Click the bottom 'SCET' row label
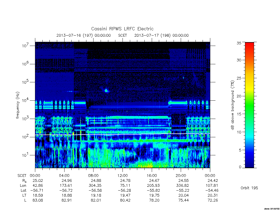 click(x=22, y=176)
